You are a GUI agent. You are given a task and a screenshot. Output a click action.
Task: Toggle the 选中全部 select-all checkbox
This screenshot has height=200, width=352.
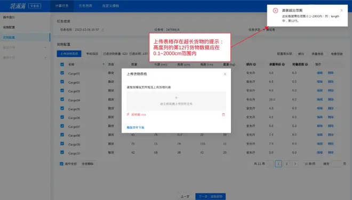(61, 164)
